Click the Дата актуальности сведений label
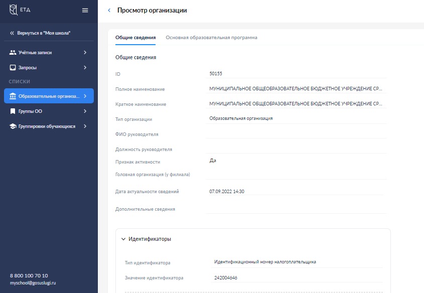This screenshot has height=293, width=424. [147, 192]
